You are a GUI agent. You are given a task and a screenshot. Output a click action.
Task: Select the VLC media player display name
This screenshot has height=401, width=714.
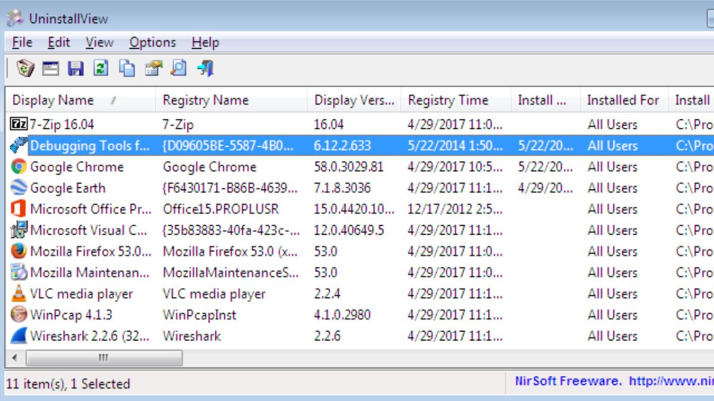coord(82,294)
